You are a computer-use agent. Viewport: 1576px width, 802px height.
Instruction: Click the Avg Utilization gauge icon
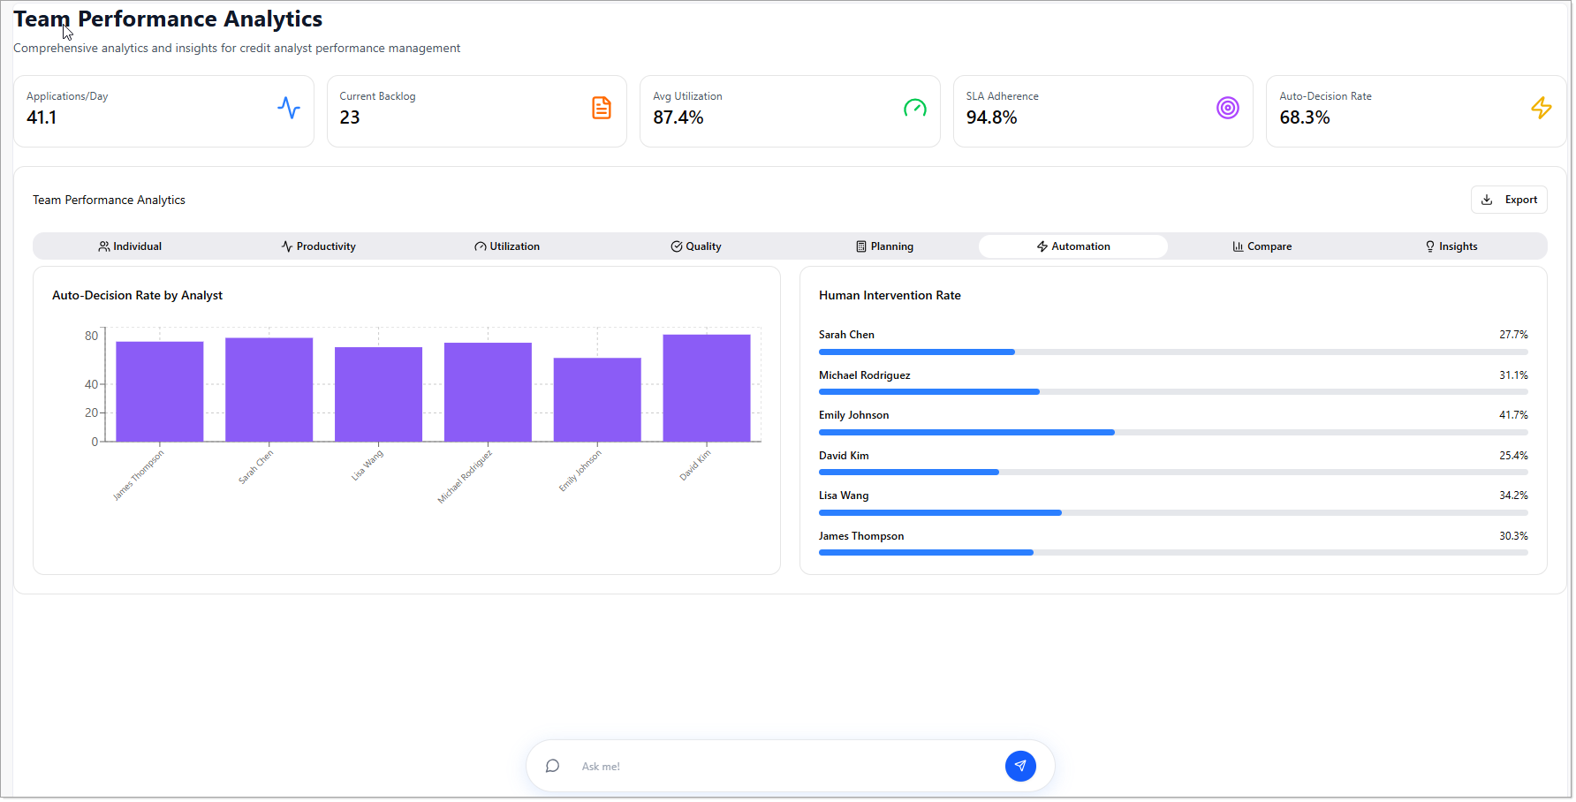(x=914, y=108)
